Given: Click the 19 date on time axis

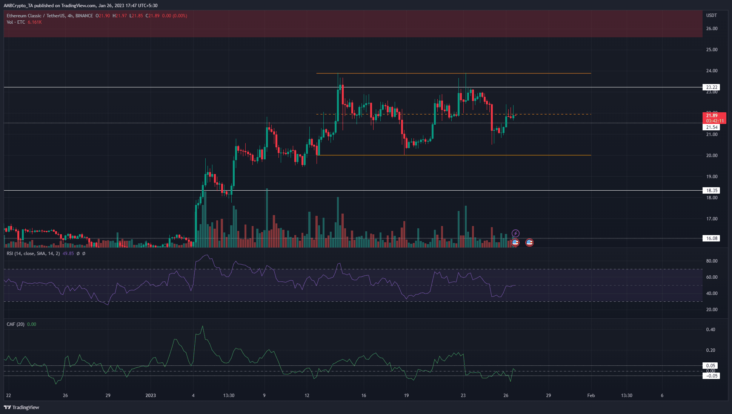Looking at the screenshot, I should point(406,396).
